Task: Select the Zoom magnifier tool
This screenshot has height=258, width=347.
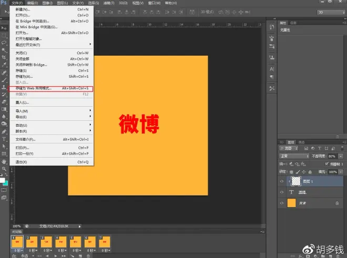Action: coord(4,169)
